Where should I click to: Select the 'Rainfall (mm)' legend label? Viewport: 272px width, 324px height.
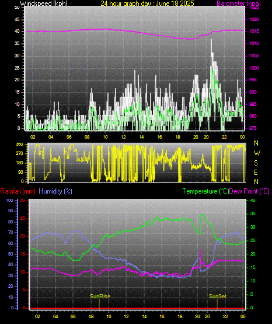pos(18,191)
